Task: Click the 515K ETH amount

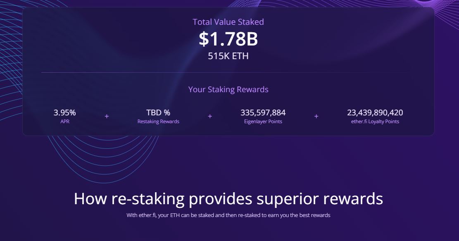Action: point(228,56)
